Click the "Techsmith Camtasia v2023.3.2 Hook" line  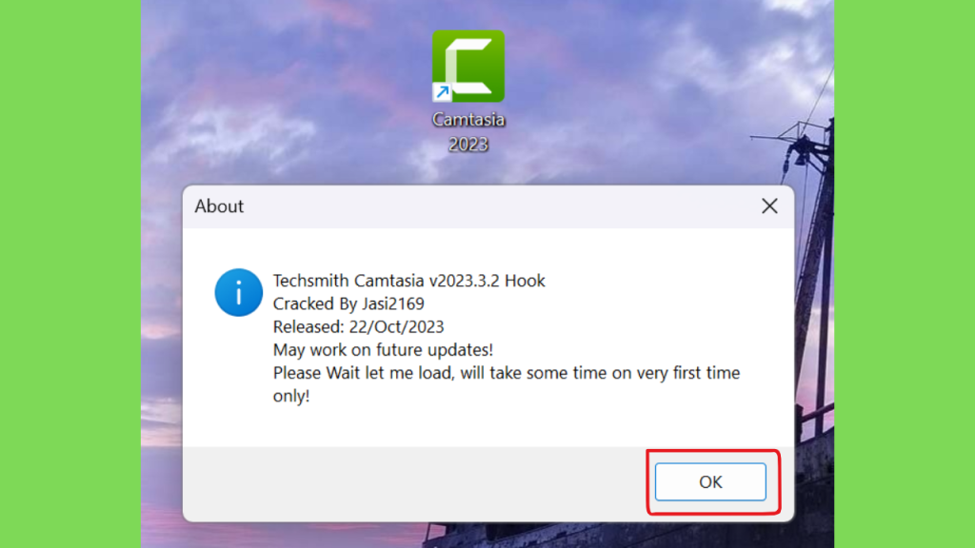409,281
